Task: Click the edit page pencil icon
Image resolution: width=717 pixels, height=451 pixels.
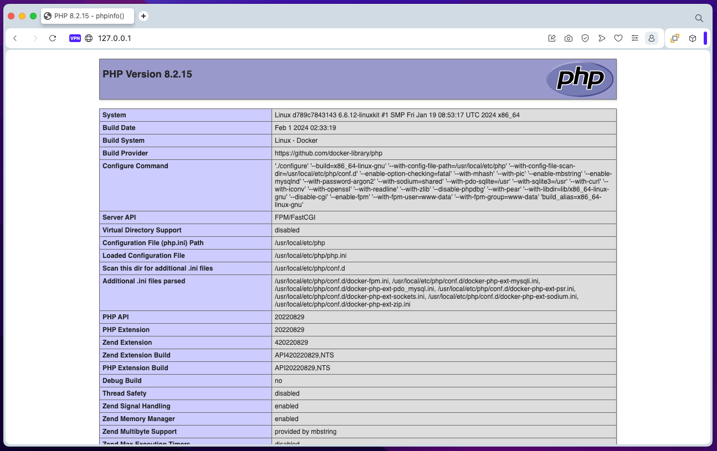Action: 552,38
